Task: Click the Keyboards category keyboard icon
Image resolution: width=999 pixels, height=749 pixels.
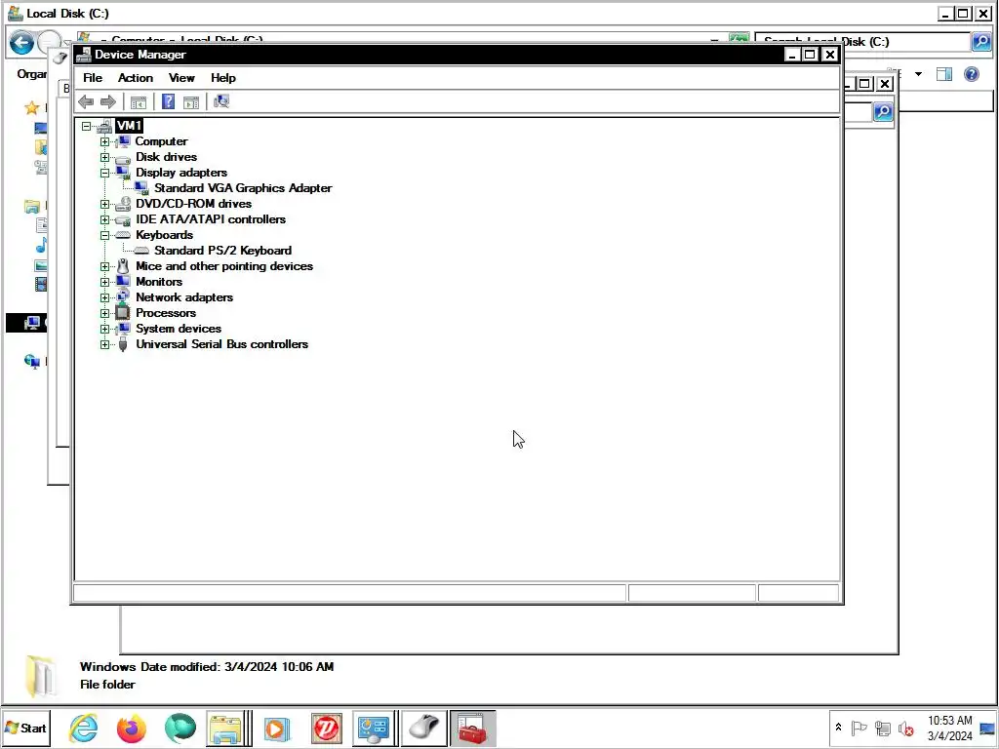Action: click(x=122, y=235)
